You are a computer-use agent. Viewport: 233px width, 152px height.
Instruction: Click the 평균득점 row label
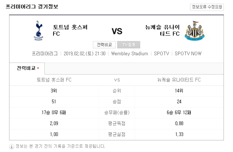coord(117,124)
